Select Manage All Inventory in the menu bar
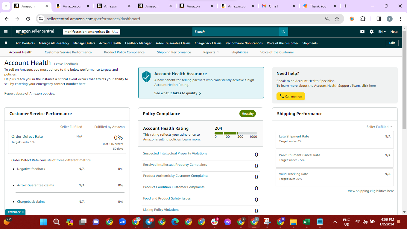The width and height of the screenshot is (407, 229). 54,43
